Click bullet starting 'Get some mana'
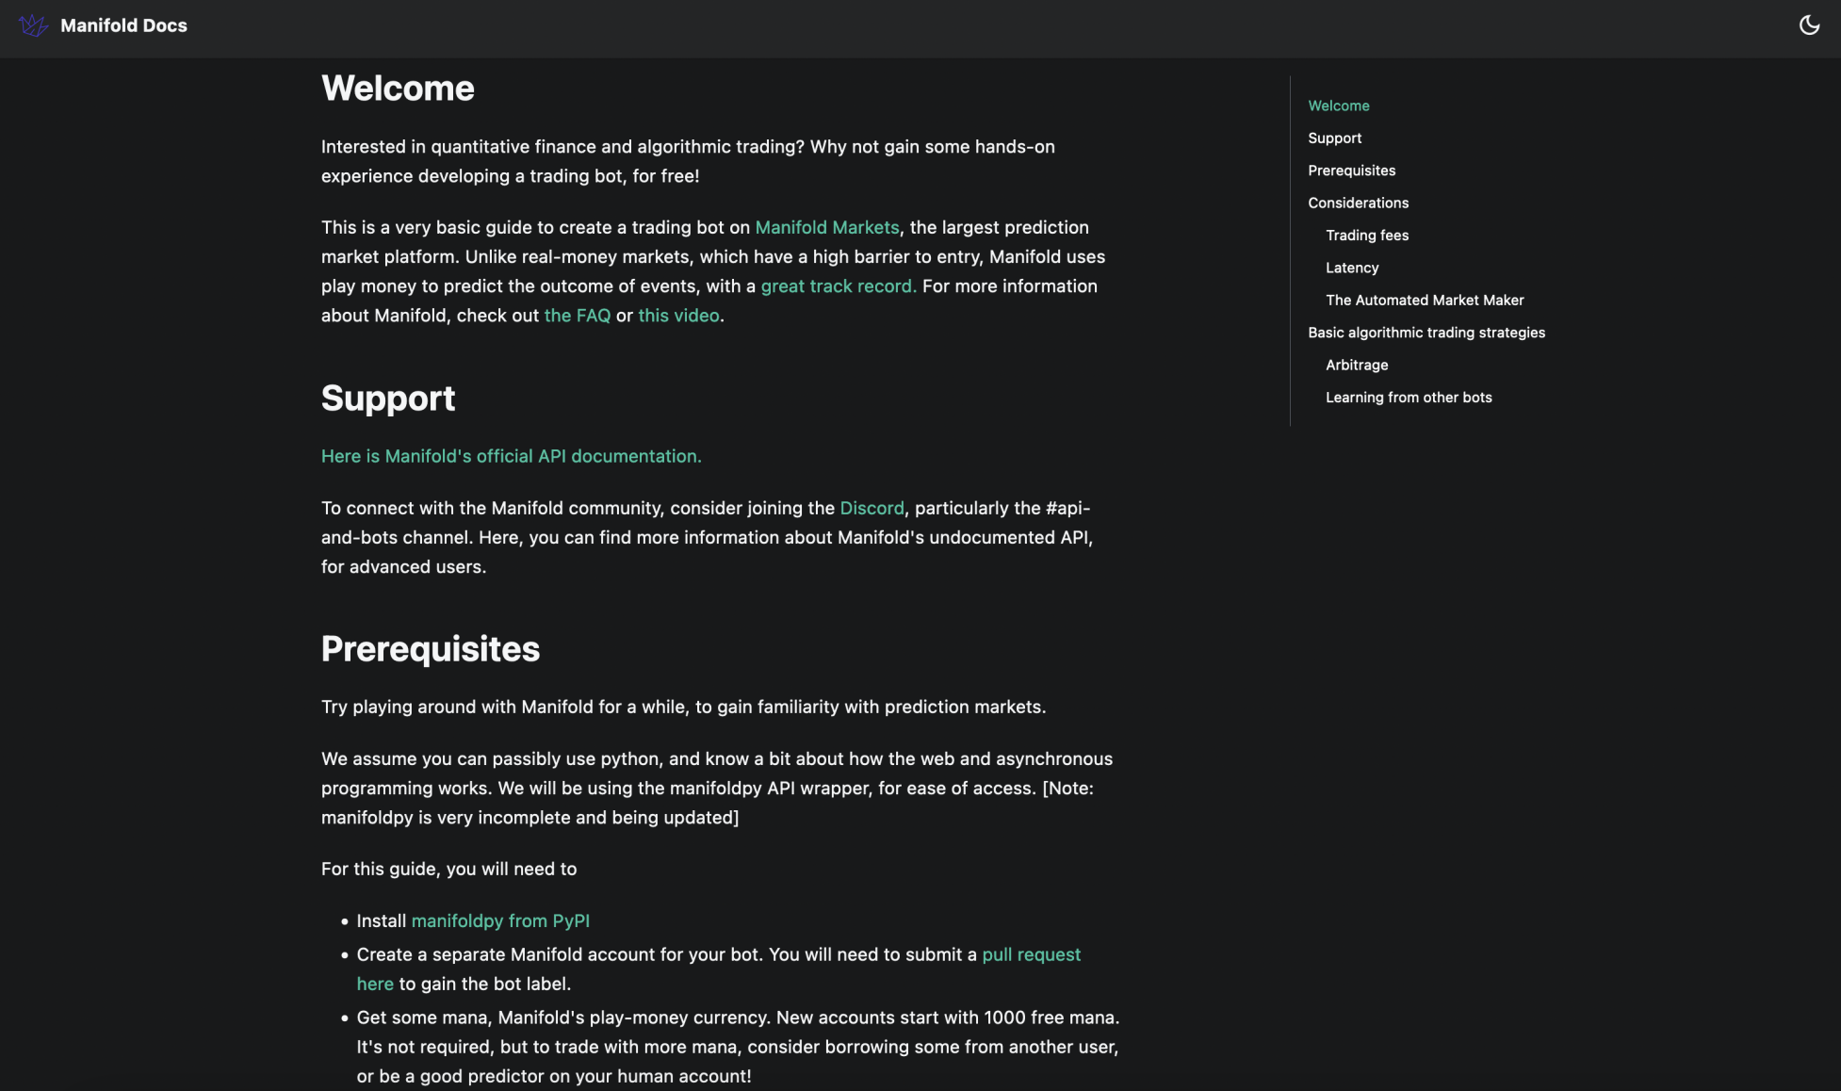The width and height of the screenshot is (1841, 1091). tap(738, 1047)
